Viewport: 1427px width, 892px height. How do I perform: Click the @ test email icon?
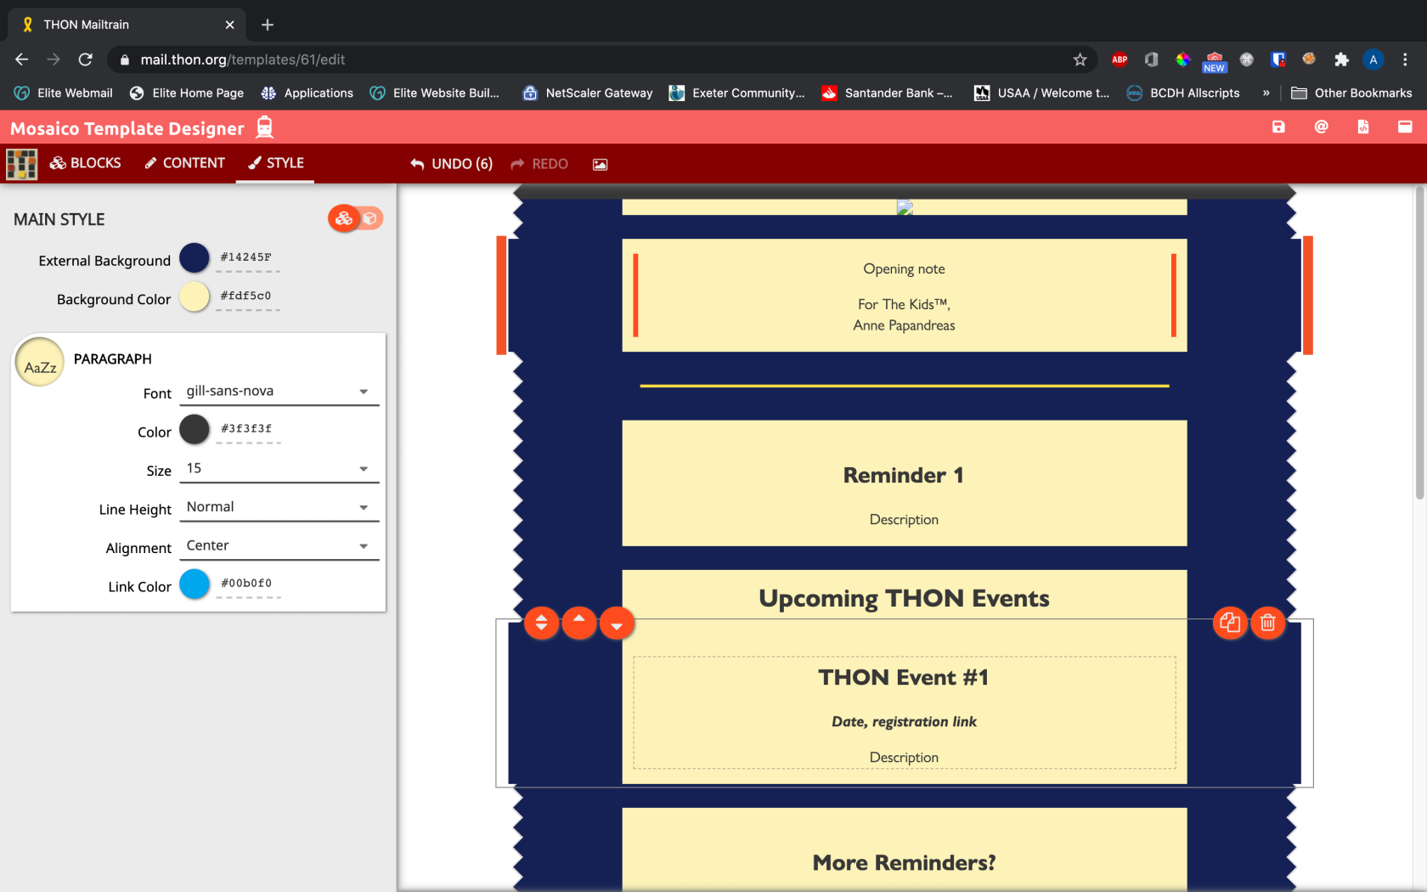(x=1321, y=127)
